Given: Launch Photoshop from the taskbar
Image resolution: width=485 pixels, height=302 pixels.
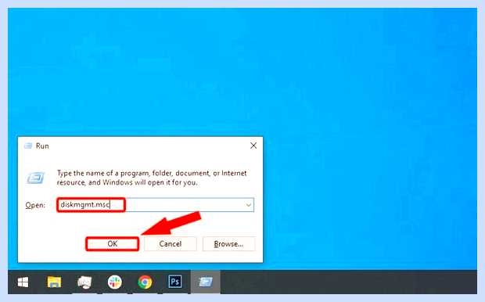Looking at the screenshot, I should tap(175, 282).
